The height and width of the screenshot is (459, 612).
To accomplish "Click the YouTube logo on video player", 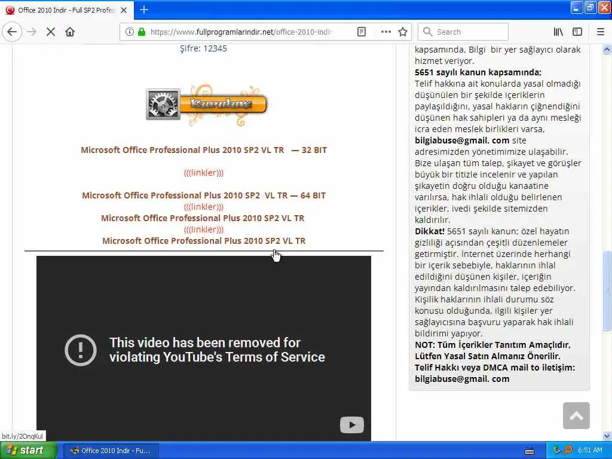I will pos(352,425).
